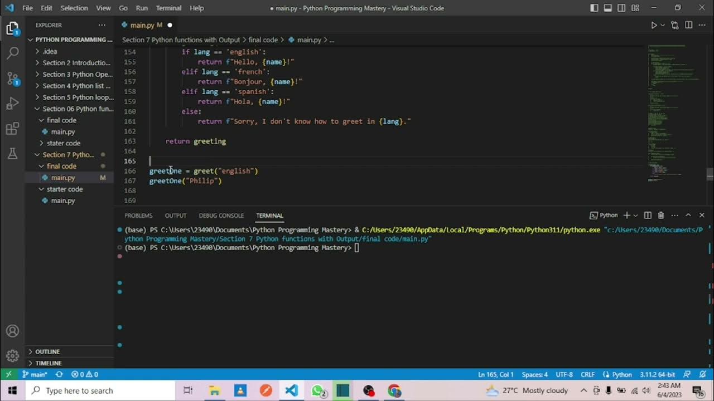
Task: Open the Testing flask view
Action: tap(12, 154)
